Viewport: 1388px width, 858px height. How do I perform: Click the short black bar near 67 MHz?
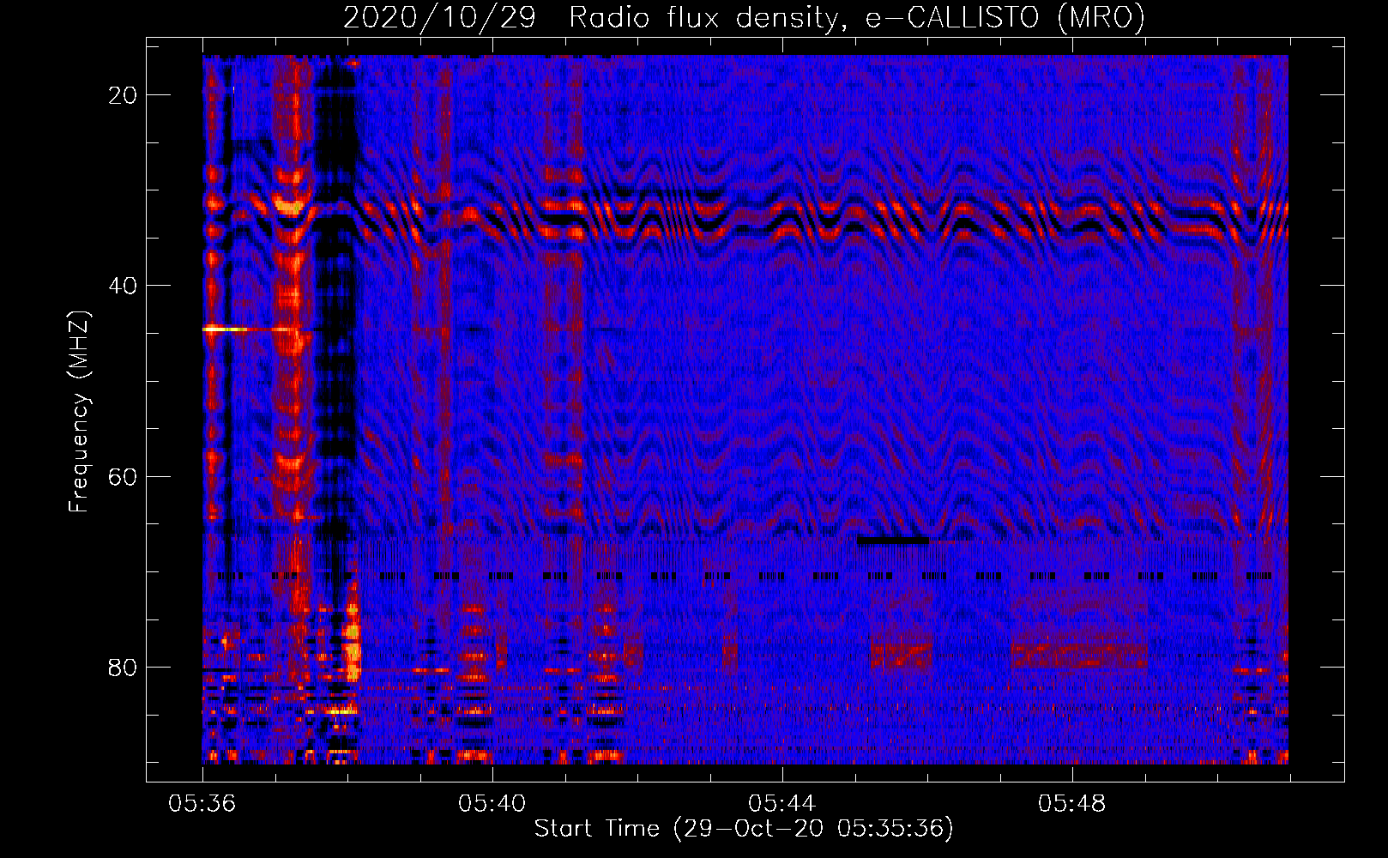893,541
